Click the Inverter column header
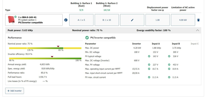The image size is (206, 99). pos(136,44)
